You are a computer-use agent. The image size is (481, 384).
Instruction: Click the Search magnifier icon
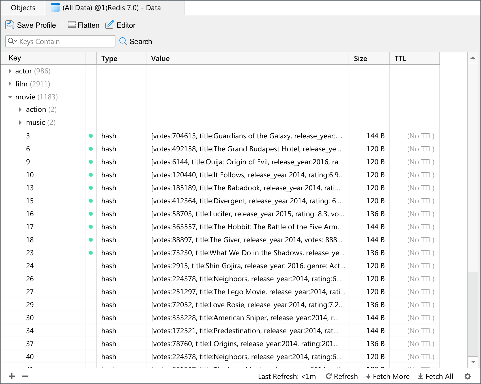click(123, 41)
